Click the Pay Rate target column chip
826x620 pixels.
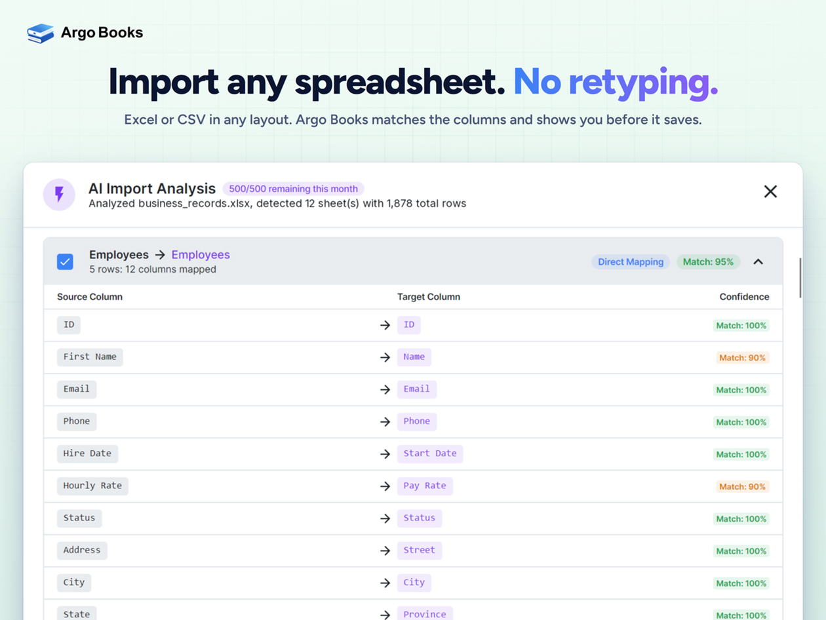point(425,486)
